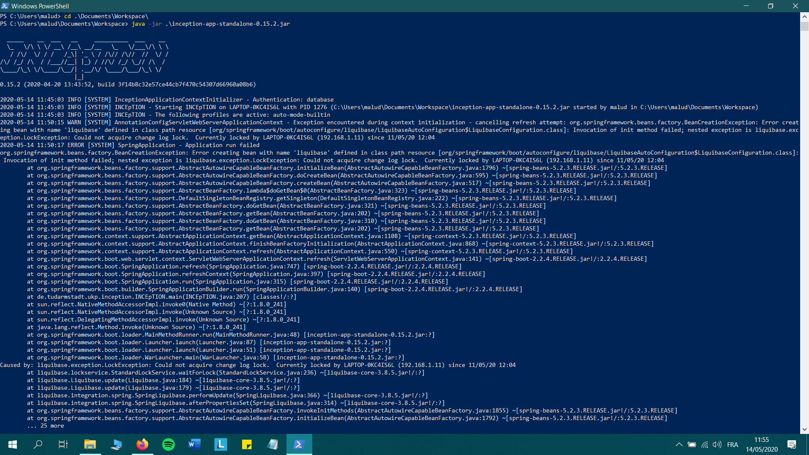The image size is (809, 455).
Task: Open the Windows Start menu
Action: click(12, 444)
